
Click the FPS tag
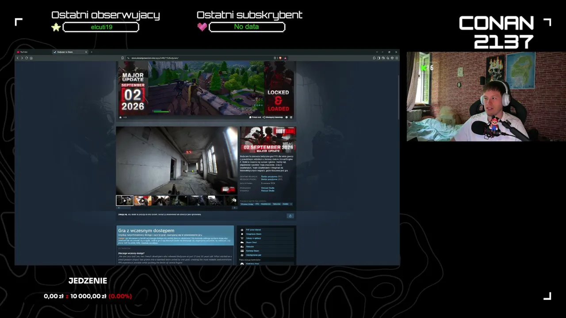(257, 204)
